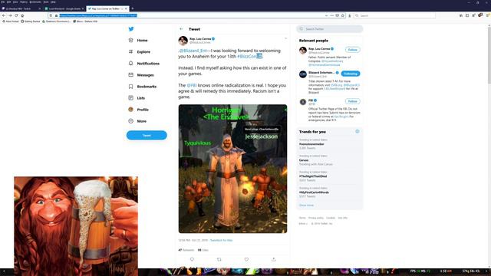The width and height of the screenshot is (491, 276).
Task: Share the tweet using share icon
Action: pos(274,259)
